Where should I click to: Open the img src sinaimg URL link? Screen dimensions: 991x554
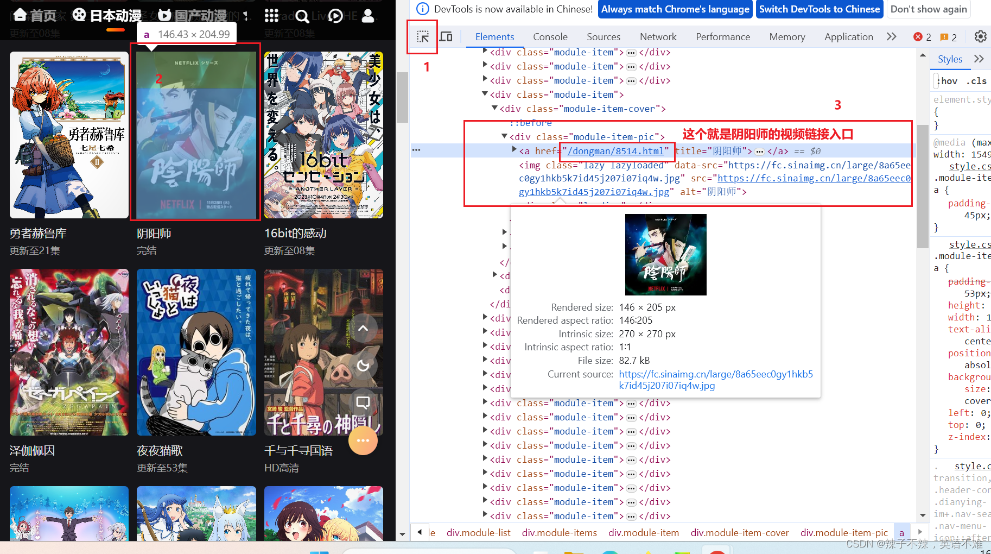pyautogui.click(x=814, y=179)
